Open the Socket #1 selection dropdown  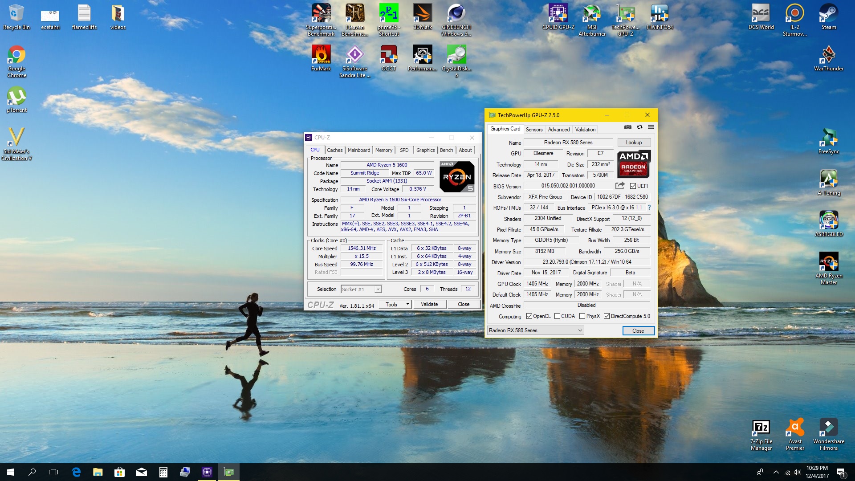pyautogui.click(x=361, y=289)
